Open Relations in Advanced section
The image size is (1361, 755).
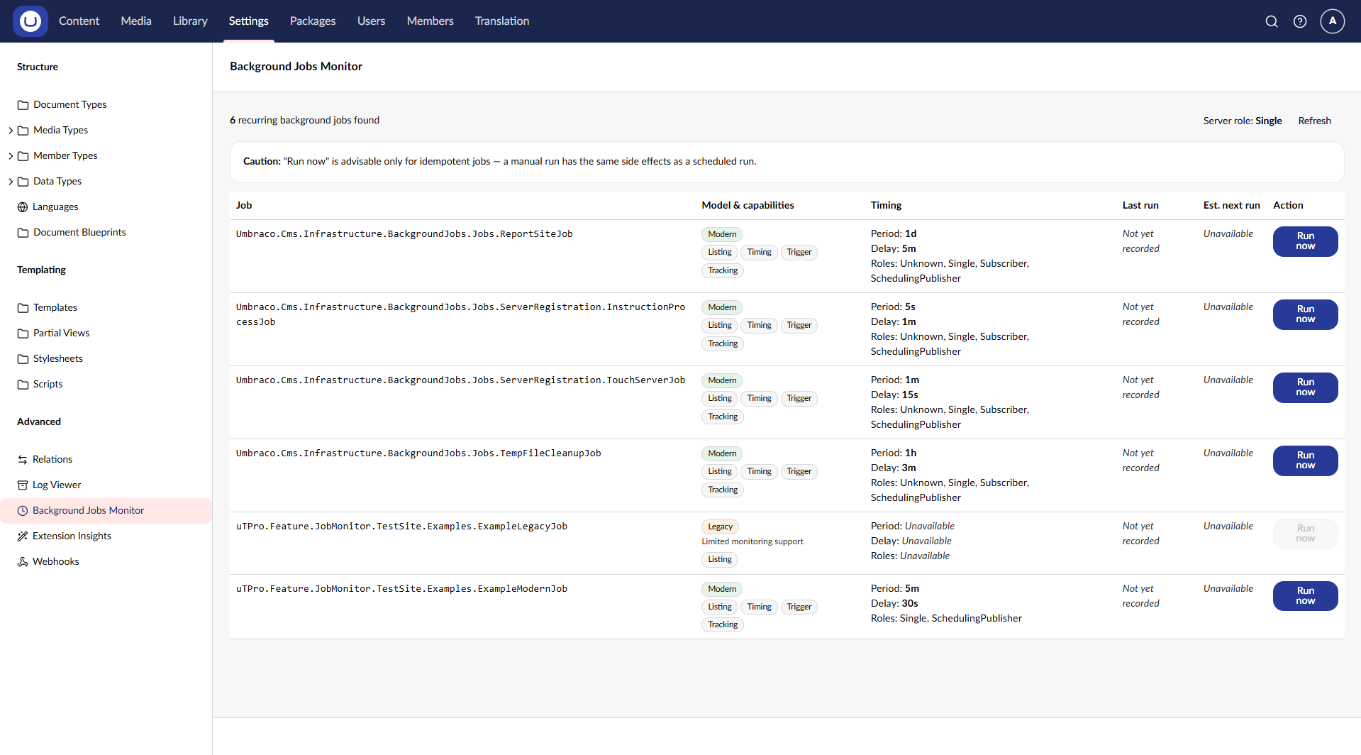pyautogui.click(x=52, y=460)
